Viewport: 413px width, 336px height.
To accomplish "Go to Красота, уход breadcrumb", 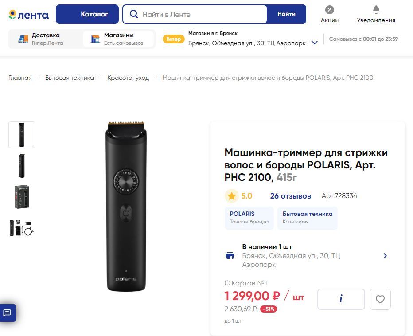I will tap(128, 78).
